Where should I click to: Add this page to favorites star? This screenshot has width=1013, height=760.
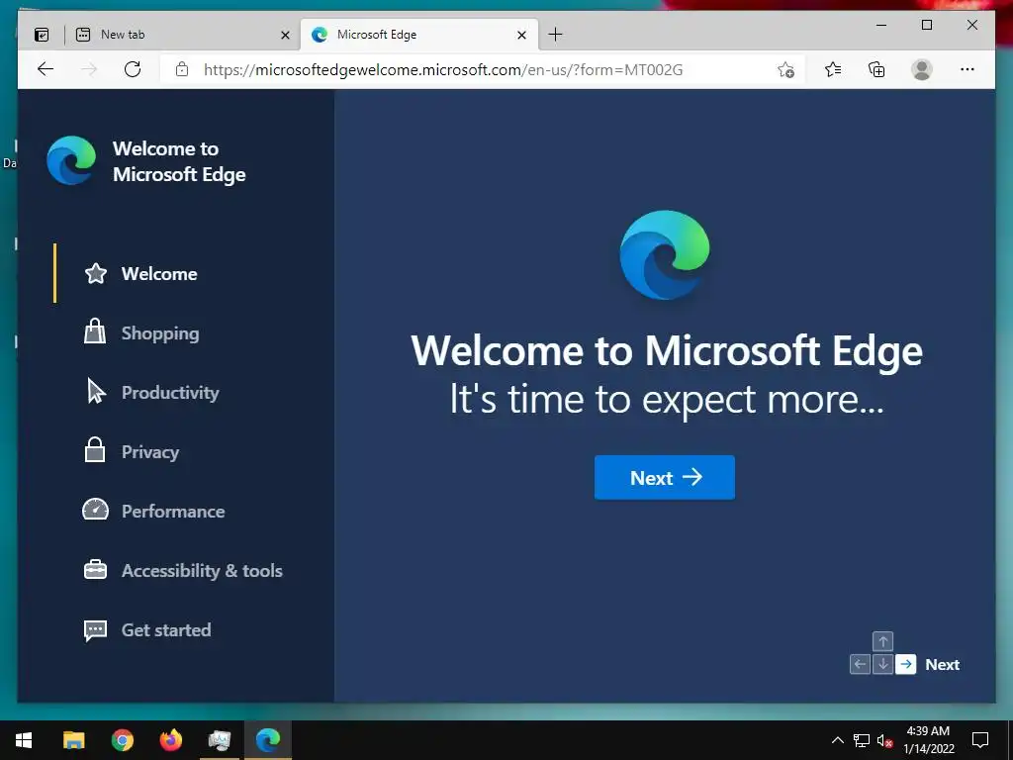click(x=785, y=70)
